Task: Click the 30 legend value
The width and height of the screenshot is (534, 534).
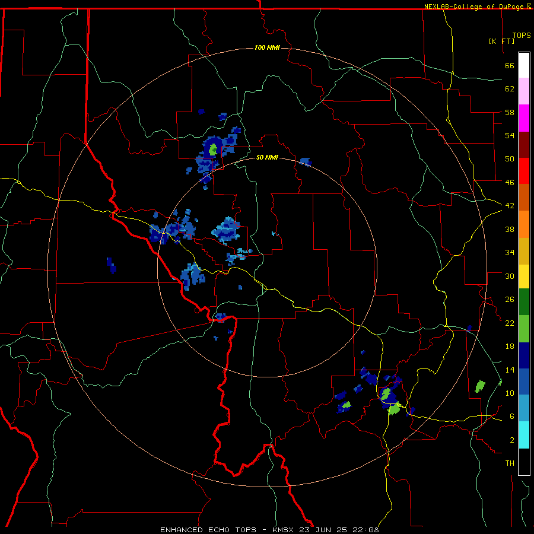Action: click(x=510, y=276)
